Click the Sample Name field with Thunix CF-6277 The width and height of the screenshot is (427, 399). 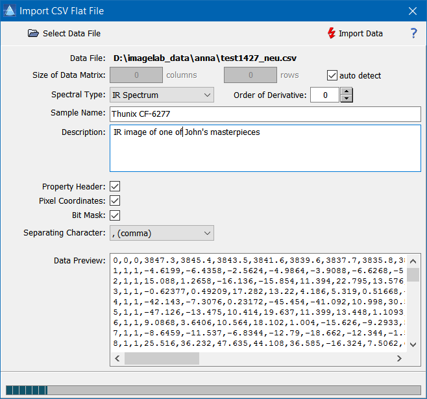coord(265,114)
